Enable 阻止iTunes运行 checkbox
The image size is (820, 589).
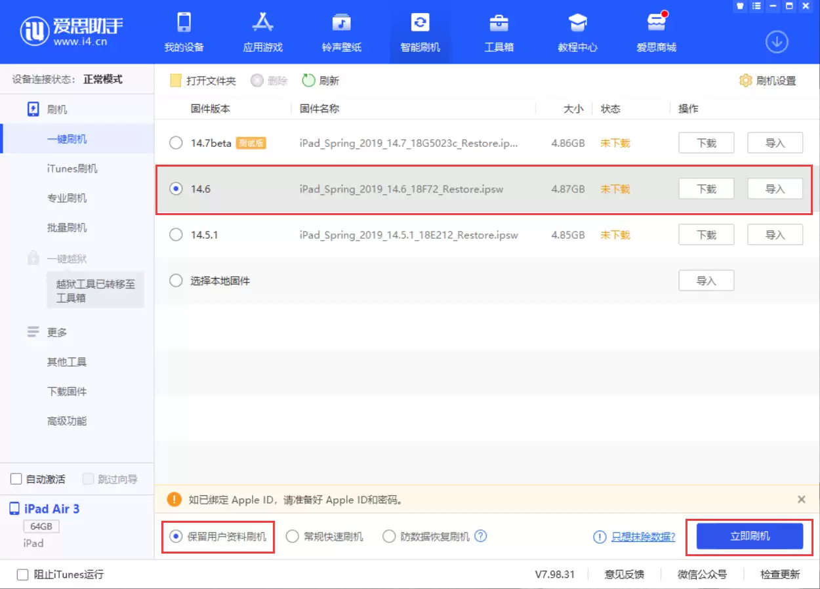coord(22,575)
